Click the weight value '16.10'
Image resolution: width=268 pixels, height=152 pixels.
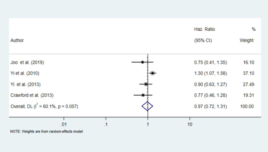[249, 63]
